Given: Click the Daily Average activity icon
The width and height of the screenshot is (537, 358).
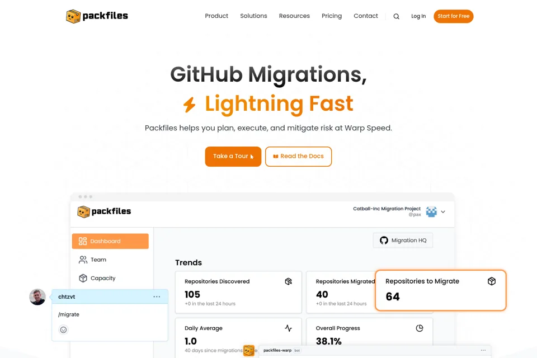Looking at the screenshot, I should 289,328.
